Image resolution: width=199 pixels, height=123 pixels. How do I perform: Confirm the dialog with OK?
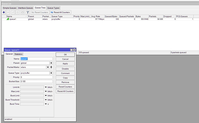coord(65,54)
